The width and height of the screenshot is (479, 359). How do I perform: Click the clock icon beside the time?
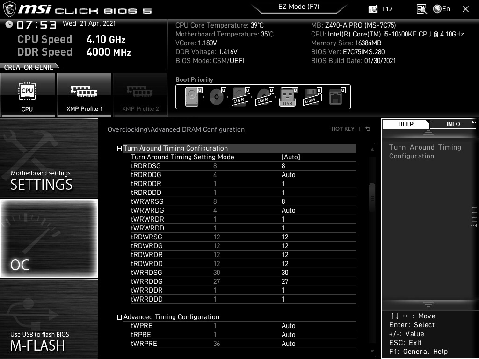click(9, 24)
